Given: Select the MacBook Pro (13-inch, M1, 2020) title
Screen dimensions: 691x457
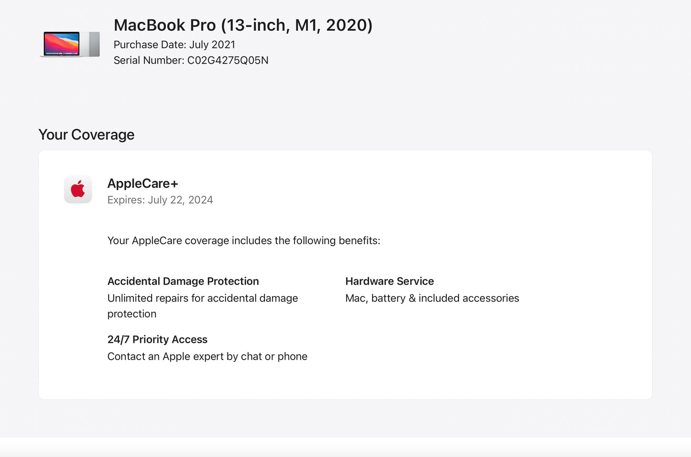Looking at the screenshot, I should [243, 25].
